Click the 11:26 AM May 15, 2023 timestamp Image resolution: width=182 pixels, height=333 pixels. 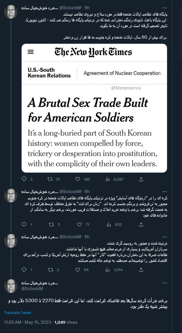pyautogui.click(x=28, y=322)
